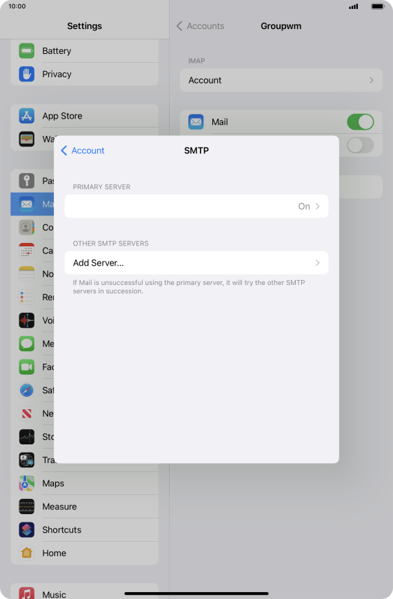Open Battery settings via green battery icon

coord(27,51)
